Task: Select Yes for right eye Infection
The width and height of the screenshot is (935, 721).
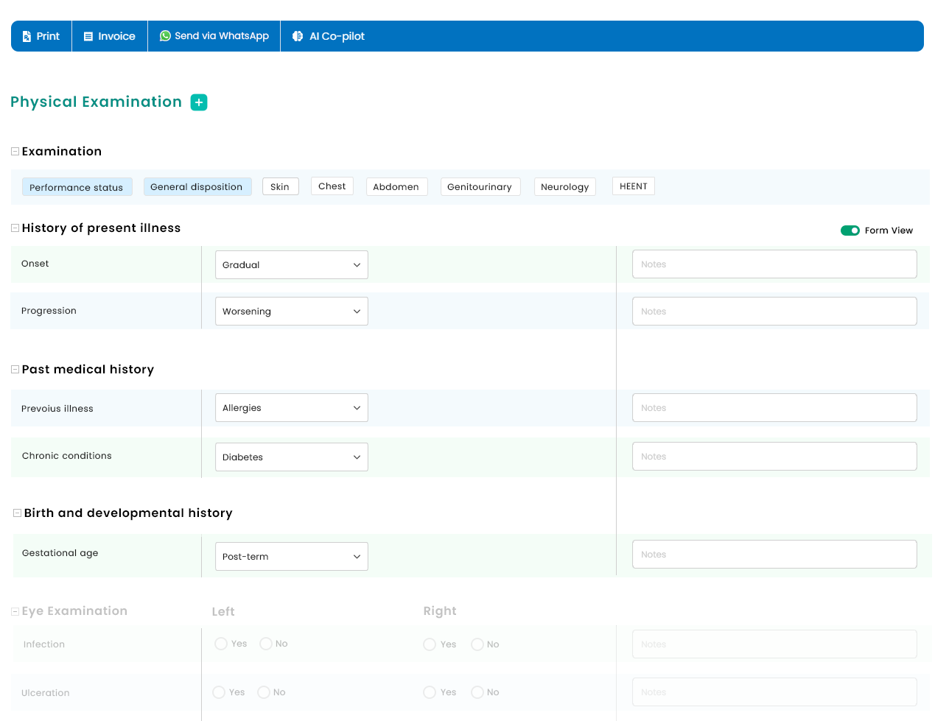Action: [x=430, y=644]
